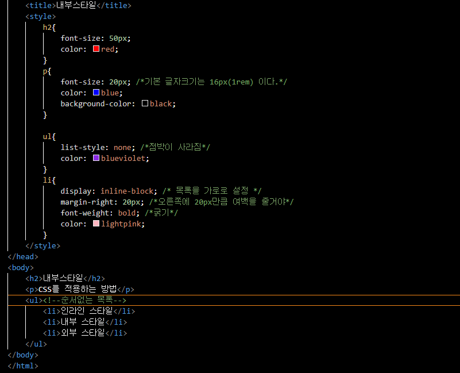Click the comment after list-style none
Screen dimensions: 460x373
[175, 147]
